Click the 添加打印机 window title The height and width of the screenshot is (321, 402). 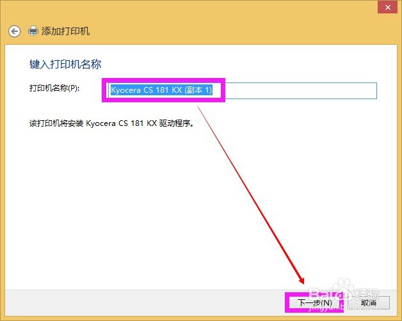pos(66,31)
